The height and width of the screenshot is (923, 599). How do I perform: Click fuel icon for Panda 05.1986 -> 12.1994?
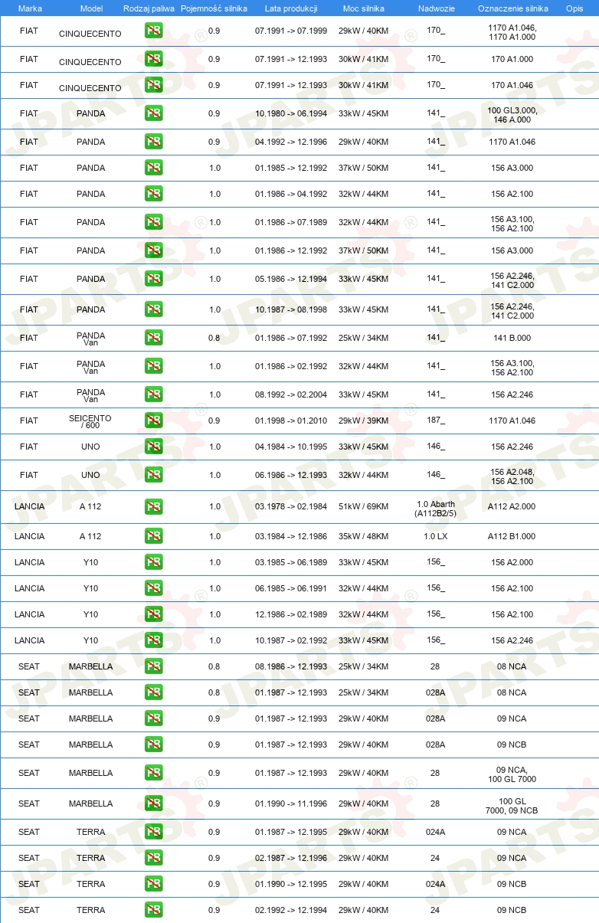(153, 279)
